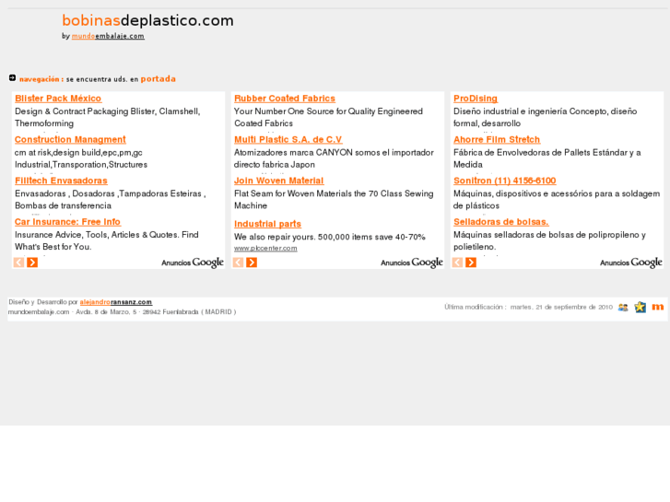Open Filltech Envasadoras ad
The height and width of the screenshot is (502, 670).
pyautogui.click(x=61, y=181)
